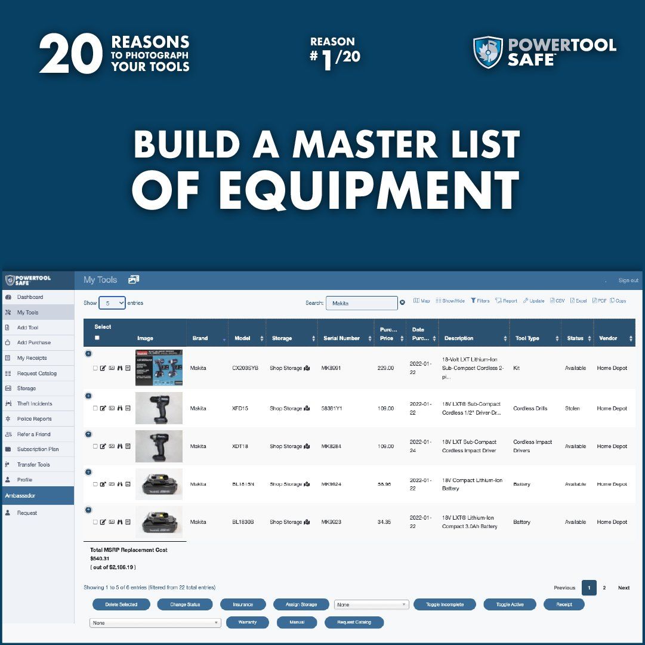This screenshot has height=645, width=645.
Task: Open the photo upload icon next to My Tools
Action: [134, 280]
